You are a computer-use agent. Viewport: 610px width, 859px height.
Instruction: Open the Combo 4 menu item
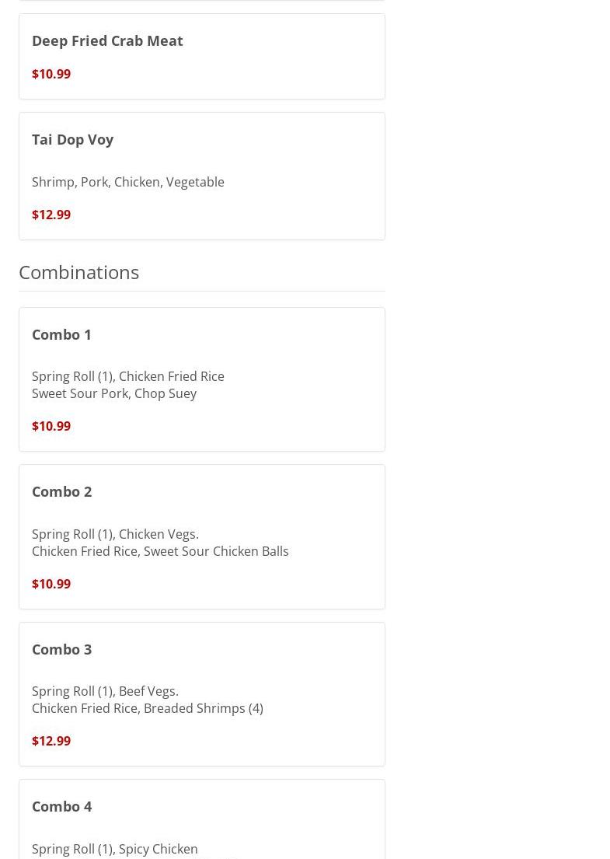pyautogui.click(x=61, y=806)
